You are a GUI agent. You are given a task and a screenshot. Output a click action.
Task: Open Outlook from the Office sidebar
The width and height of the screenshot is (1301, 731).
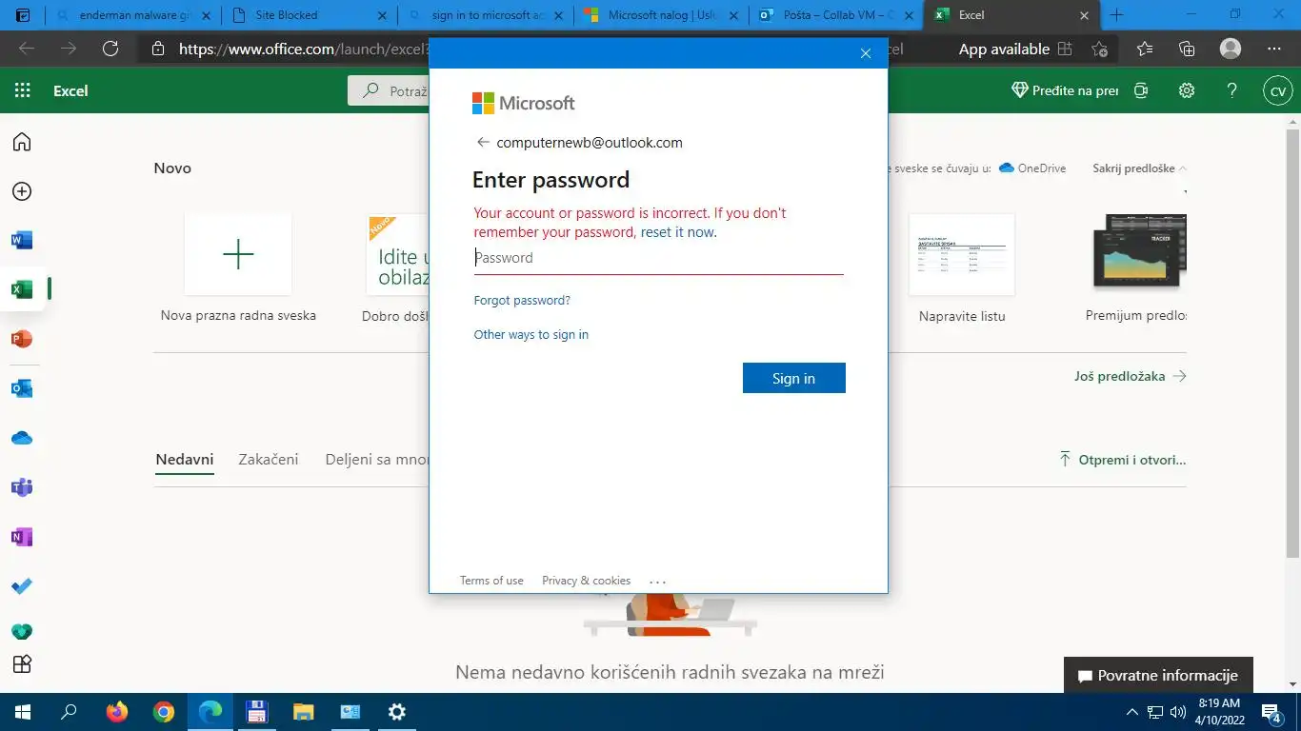coord(22,388)
